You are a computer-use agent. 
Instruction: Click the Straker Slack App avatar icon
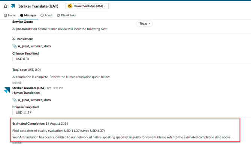coord(70,6)
